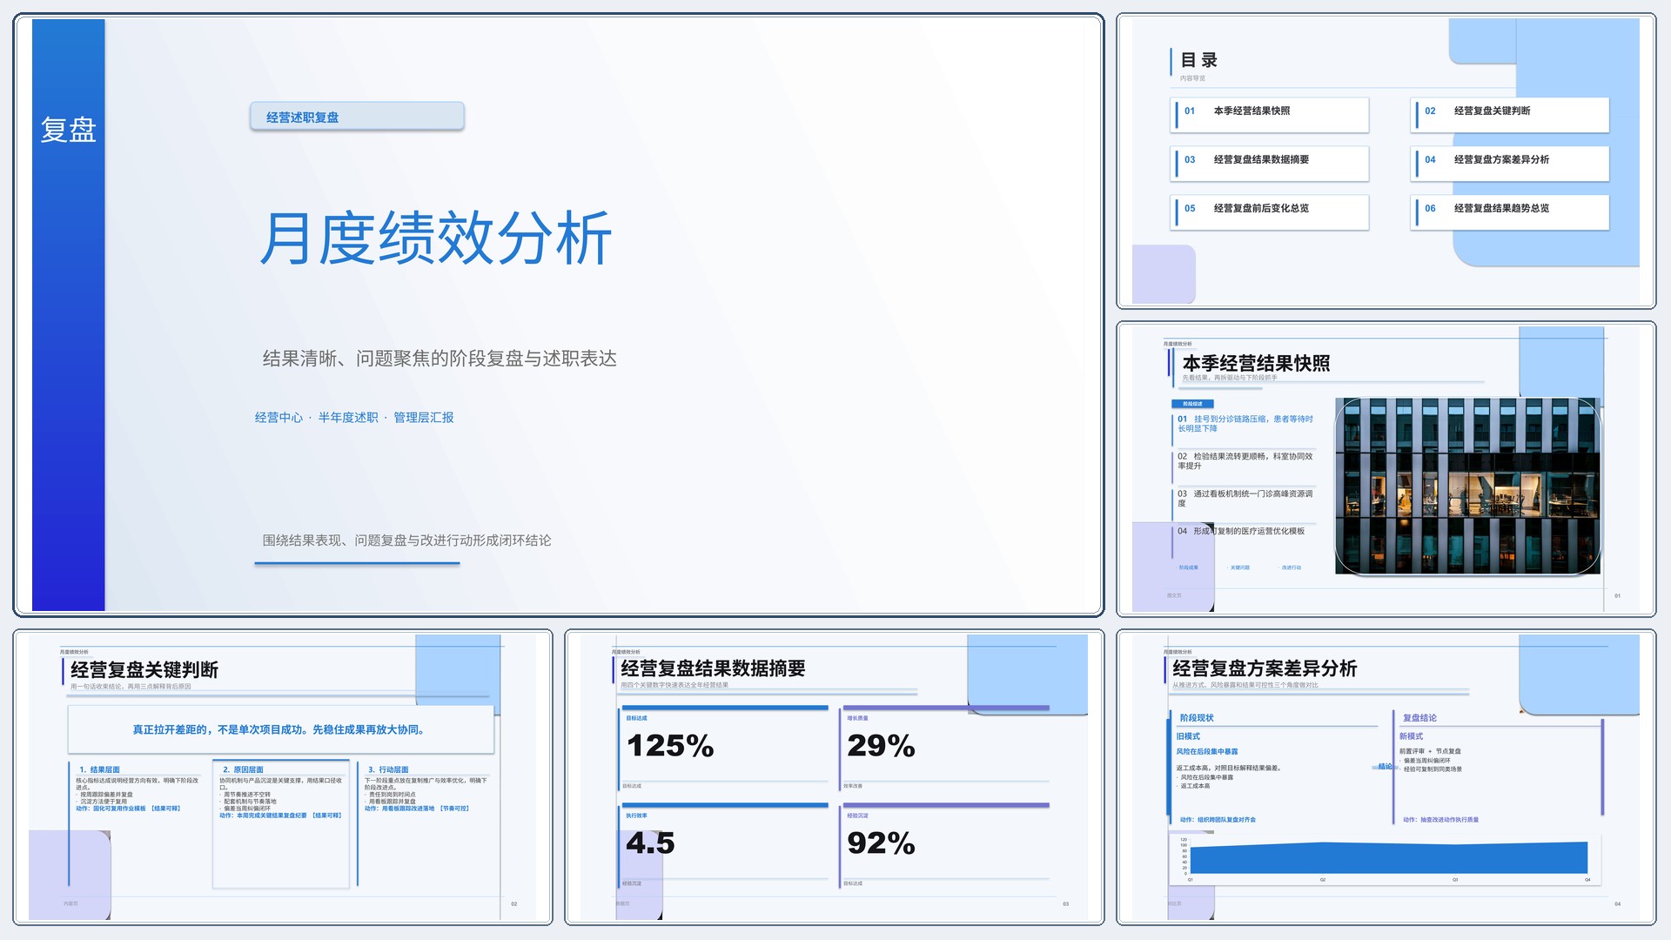The width and height of the screenshot is (1671, 940).
Task: Select the 本季经营结果快照 slide heading
Action: pyautogui.click(x=1256, y=364)
